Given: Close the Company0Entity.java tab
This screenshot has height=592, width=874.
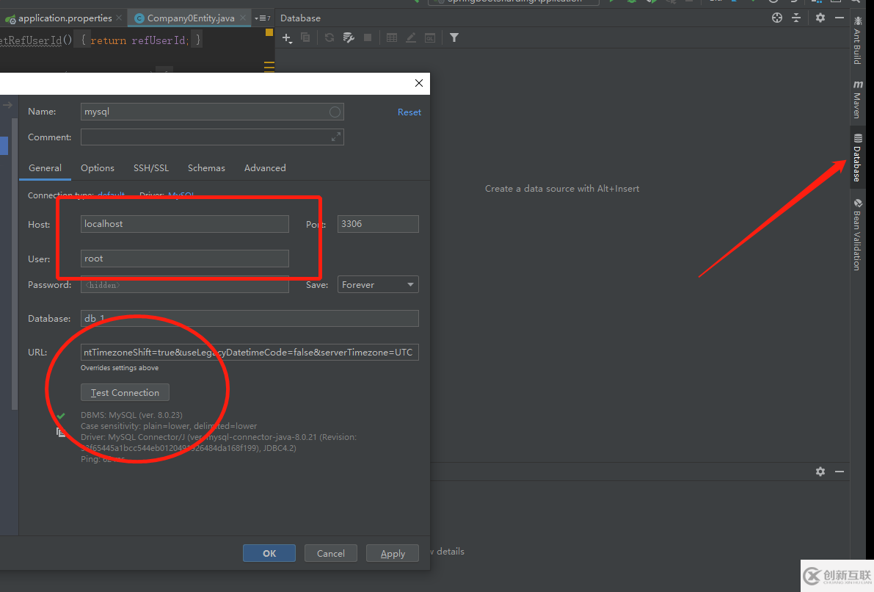Looking at the screenshot, I should point(242,18).
